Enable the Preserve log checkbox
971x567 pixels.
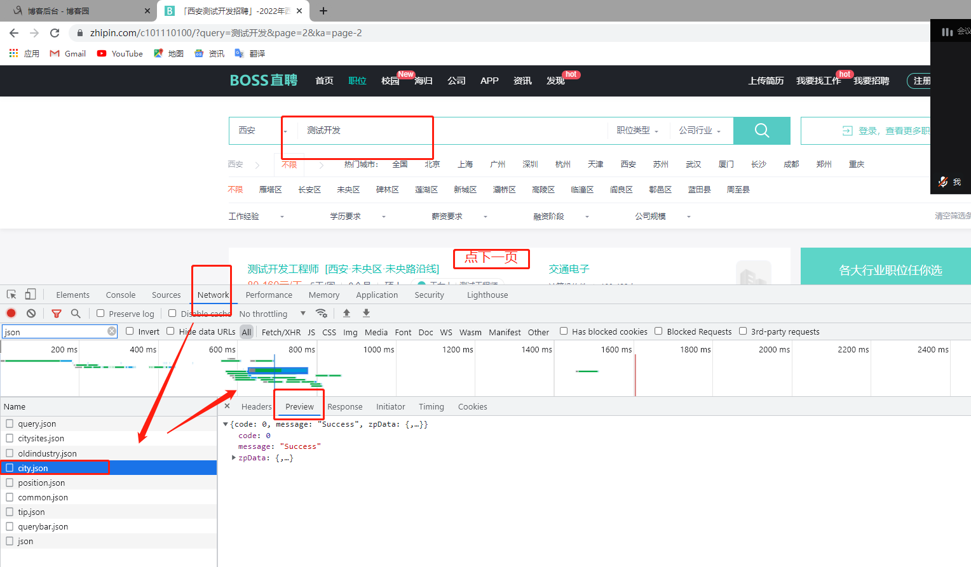click(100, 313)
